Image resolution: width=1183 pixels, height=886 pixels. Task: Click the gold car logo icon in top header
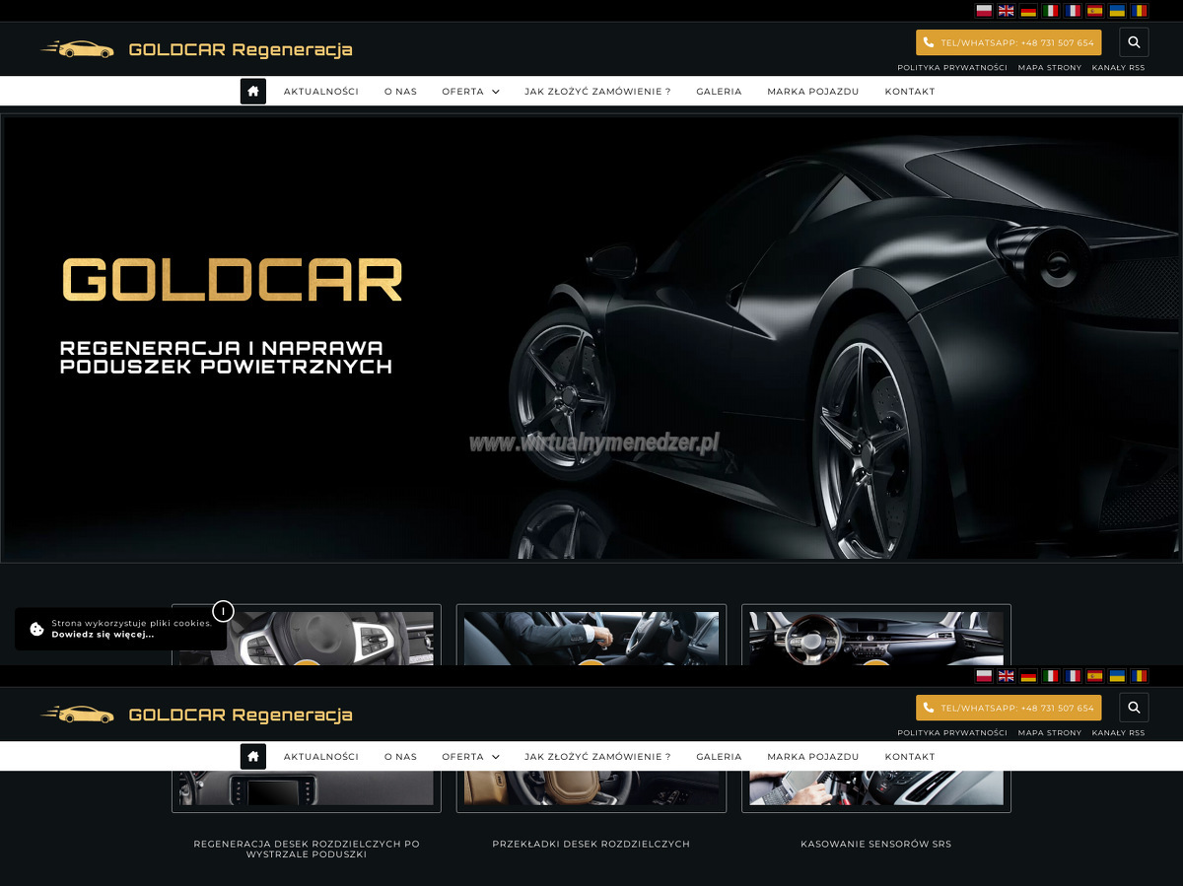pyautogui.click(x=78, y=48)
